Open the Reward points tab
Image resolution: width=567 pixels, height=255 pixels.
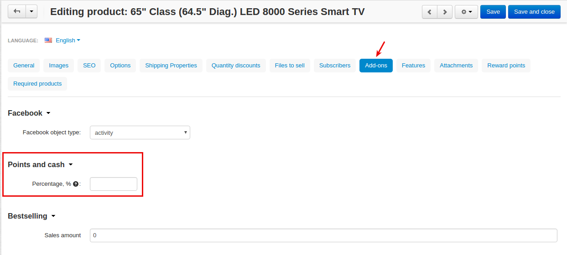[506, 66]
